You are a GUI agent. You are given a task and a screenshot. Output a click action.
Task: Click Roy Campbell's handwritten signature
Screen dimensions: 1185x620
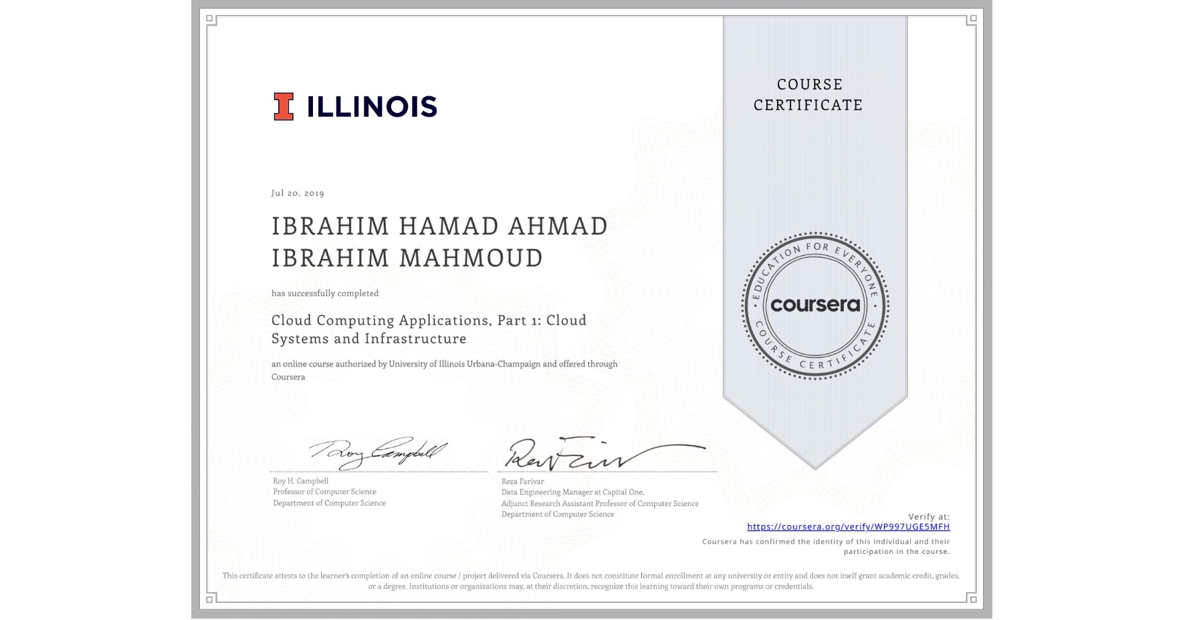(379, 453)
